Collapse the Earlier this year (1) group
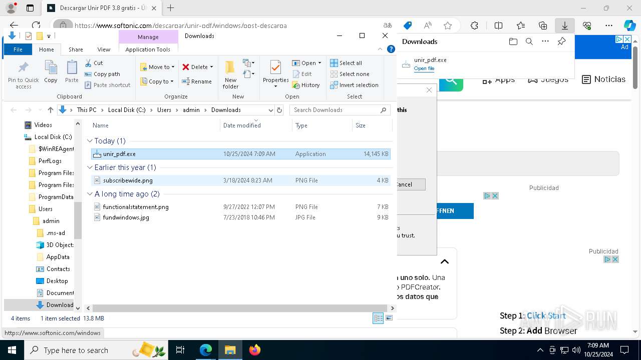This screenshot has height=360, width=641. [90, 167]
